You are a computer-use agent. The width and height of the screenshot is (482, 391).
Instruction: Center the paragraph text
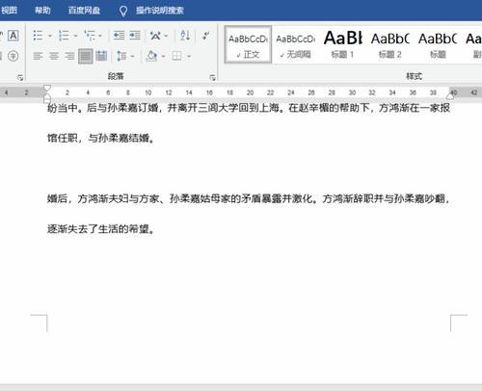coord(54,57)
